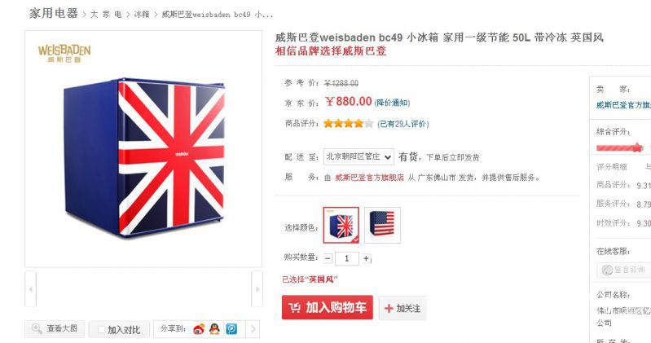
Task: Click 家用电器 breadcrumb category
Action: [54, 13]
